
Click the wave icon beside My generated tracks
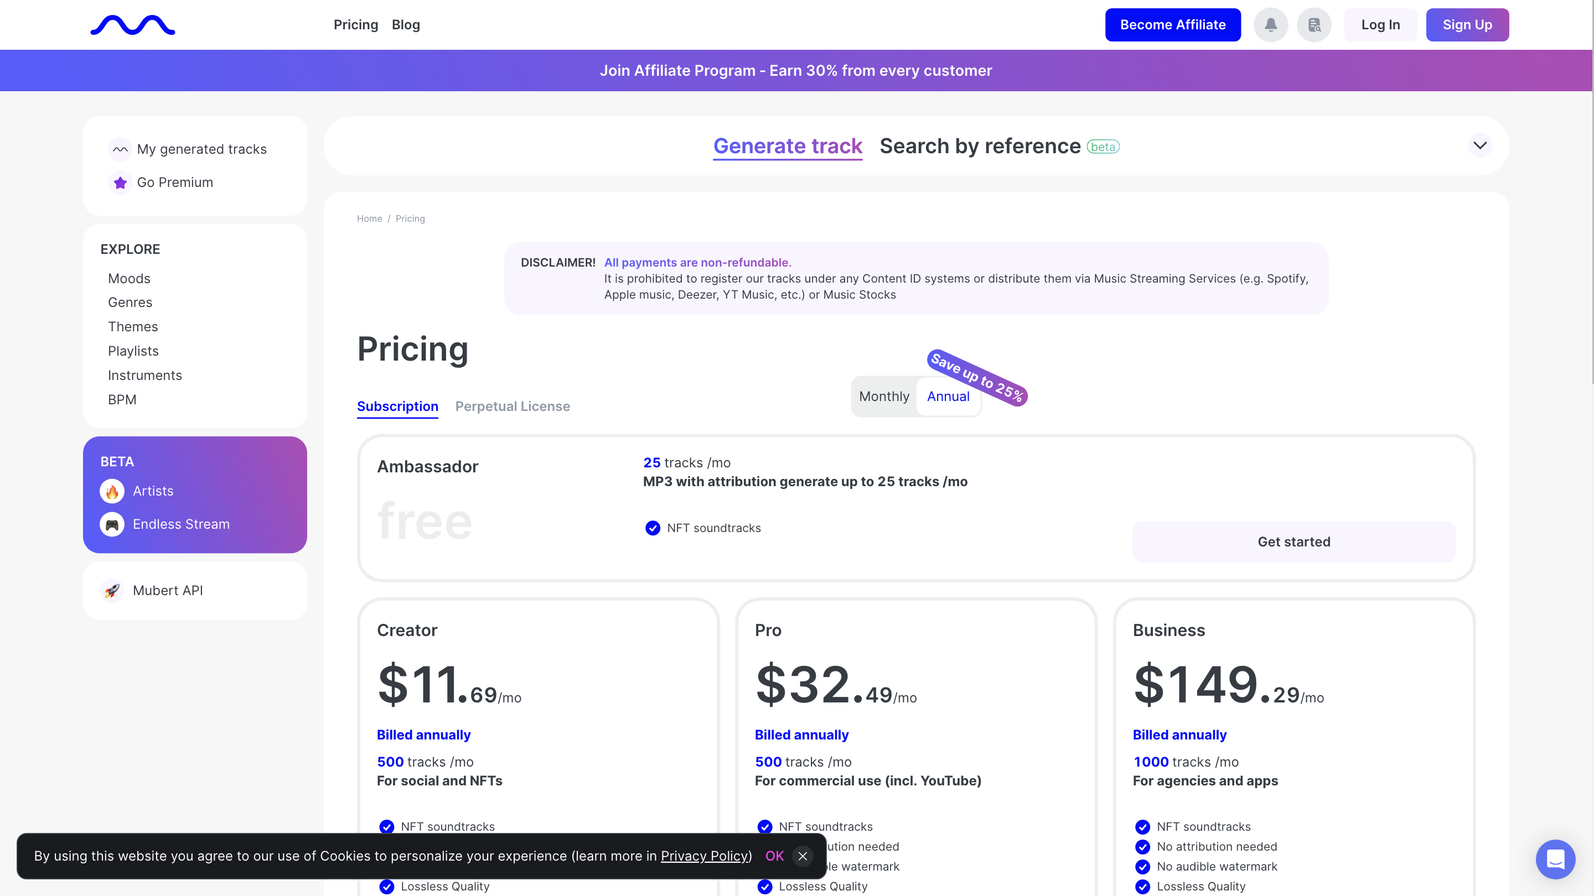(120, 149)
